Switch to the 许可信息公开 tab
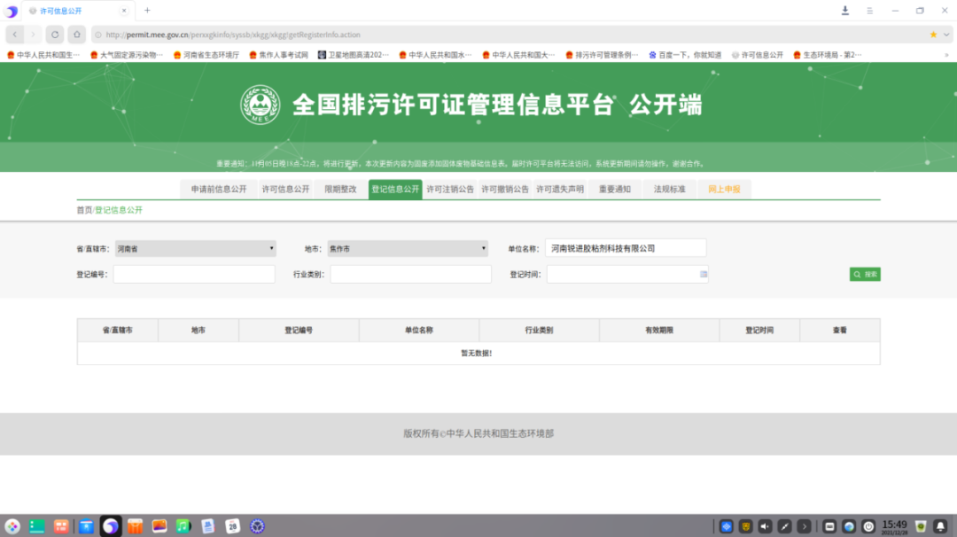The image size is (957, 537). point(285,190)
